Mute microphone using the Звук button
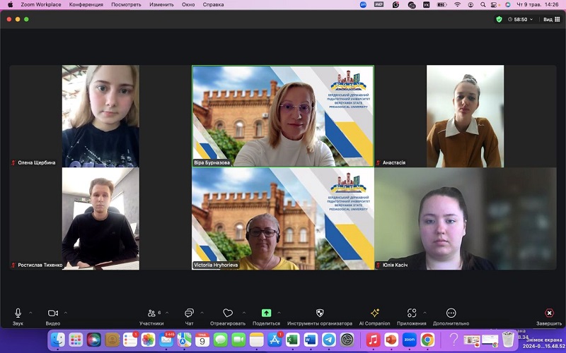 18,313
